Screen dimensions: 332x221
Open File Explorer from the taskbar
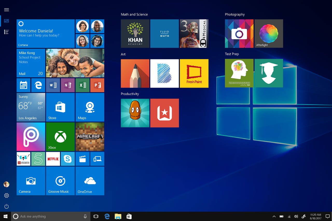click(x=118, y=216)
